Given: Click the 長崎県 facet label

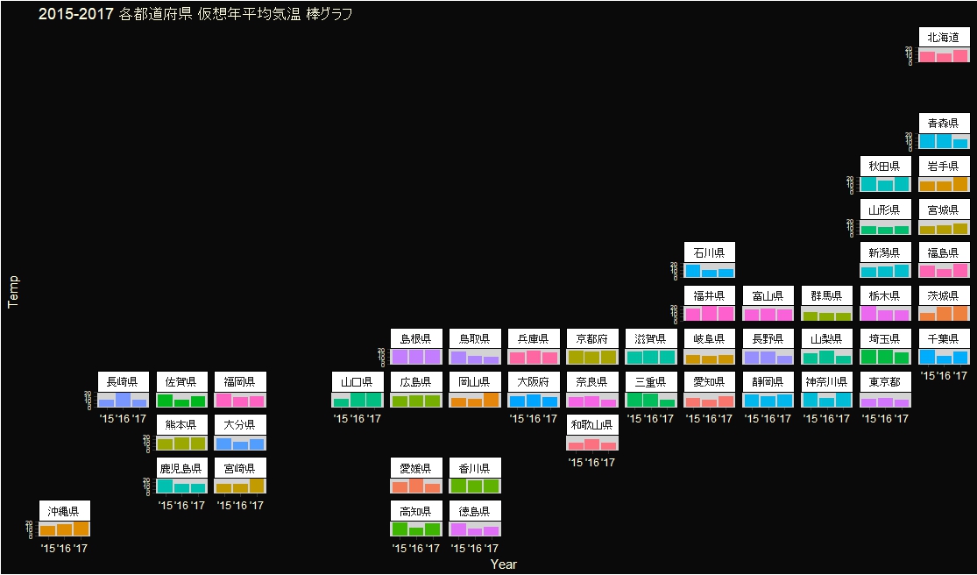Looking at the screenshot, I should pyautogui.click(x=123, y=382).
